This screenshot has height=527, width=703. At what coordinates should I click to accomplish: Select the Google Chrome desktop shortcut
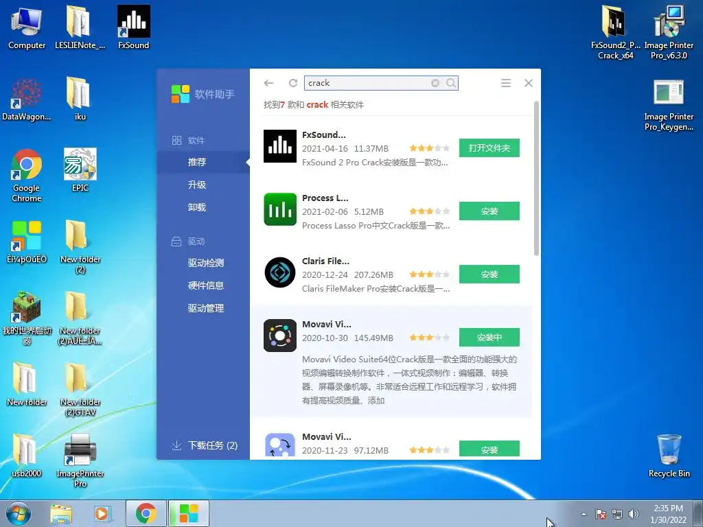(27, 176)
